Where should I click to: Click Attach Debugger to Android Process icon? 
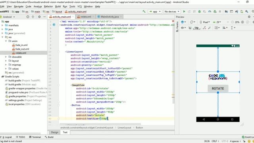point(215,12)
